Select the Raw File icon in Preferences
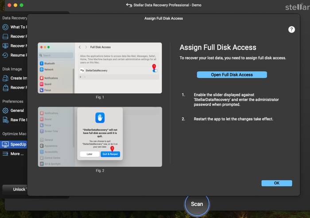The image size is (310, 218). 5,120
